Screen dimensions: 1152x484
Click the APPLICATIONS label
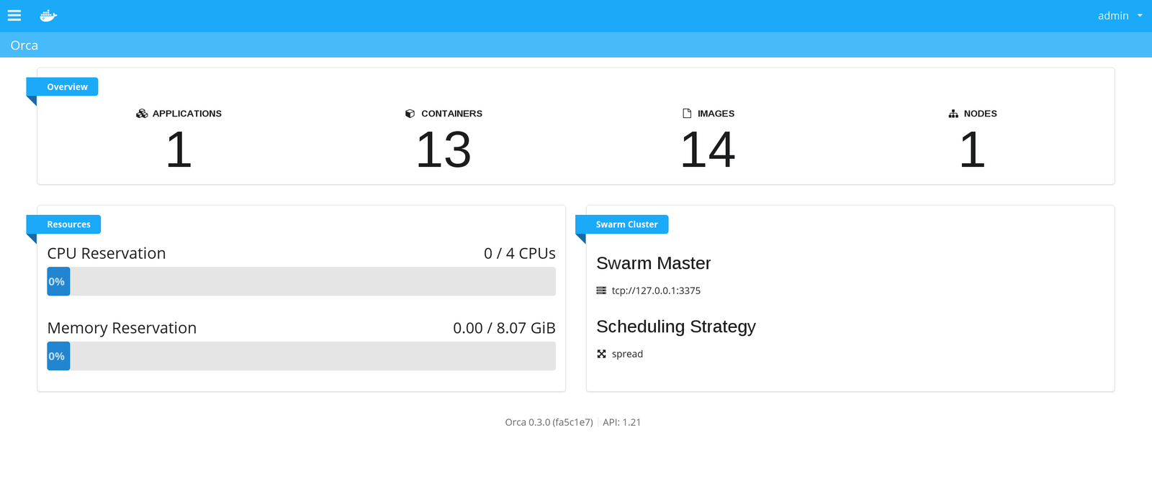187,114
